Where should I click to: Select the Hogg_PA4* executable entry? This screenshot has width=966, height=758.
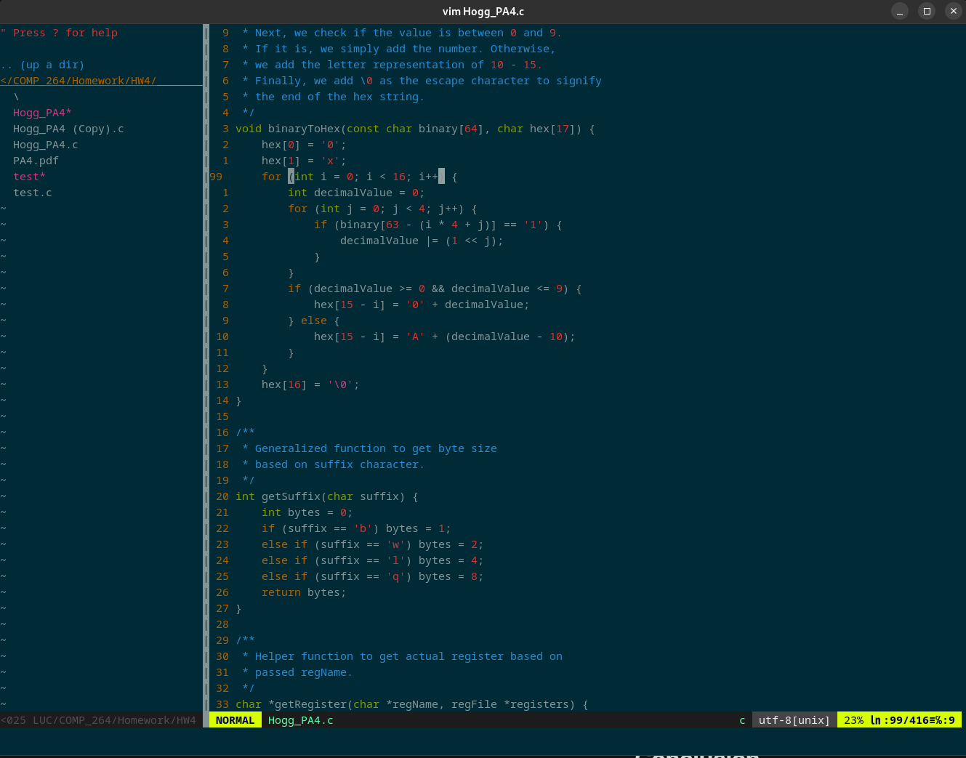(42, 113)
